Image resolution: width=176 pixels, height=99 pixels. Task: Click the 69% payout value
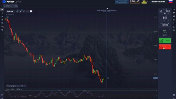[x=165, y=31]
